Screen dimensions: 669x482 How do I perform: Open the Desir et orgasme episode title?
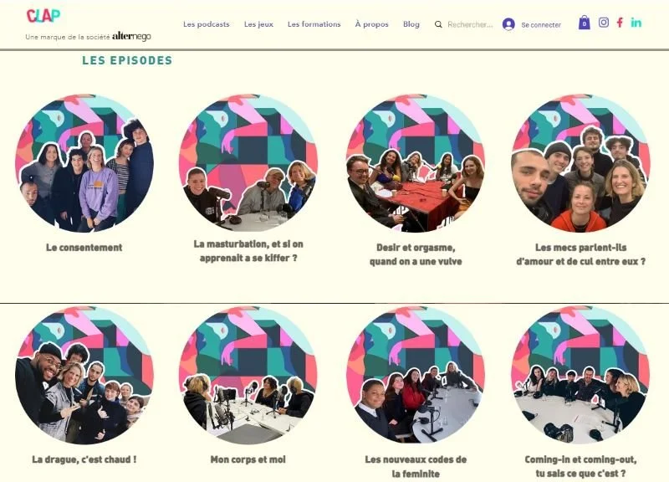click(x=416, y=254)
